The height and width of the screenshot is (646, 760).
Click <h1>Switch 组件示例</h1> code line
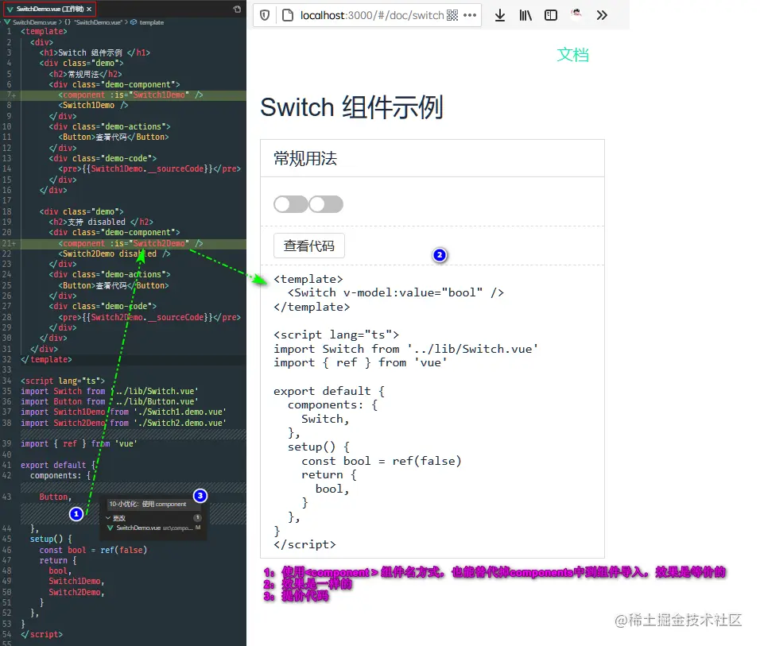95,52
